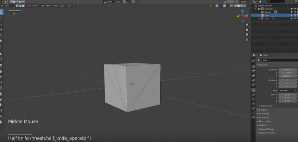Open the Edit Mode dropdown
This screenshot has height=142, width=298.
7,6
